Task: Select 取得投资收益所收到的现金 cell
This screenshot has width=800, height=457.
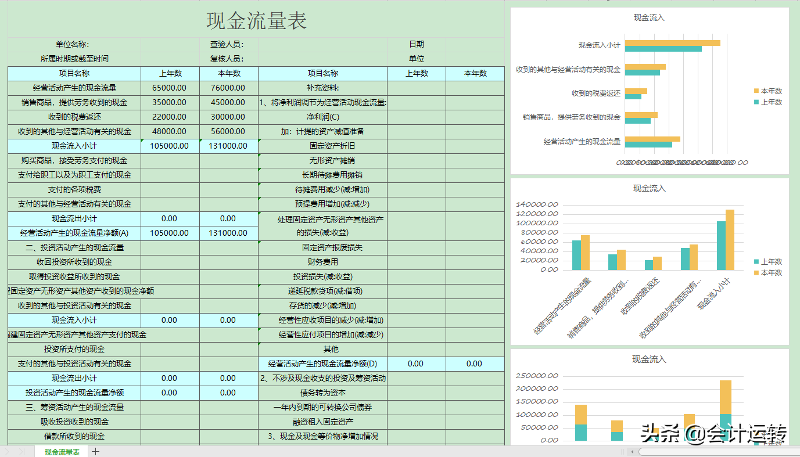Action: tap(74, 276)
